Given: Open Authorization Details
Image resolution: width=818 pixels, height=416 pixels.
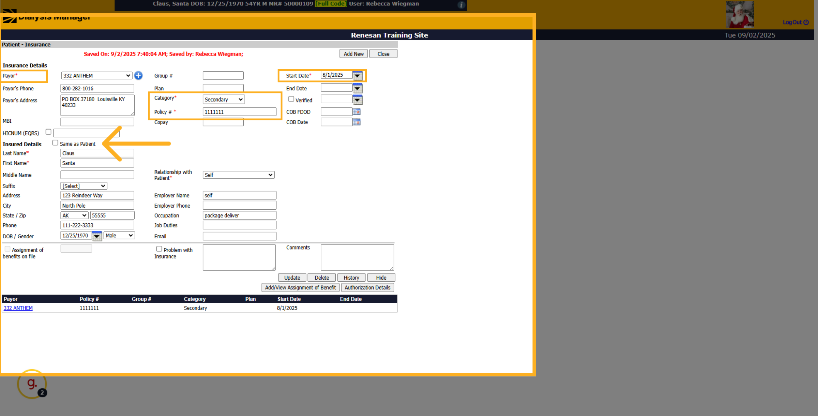Looking at the screenshot, I should tap(367, 287).
